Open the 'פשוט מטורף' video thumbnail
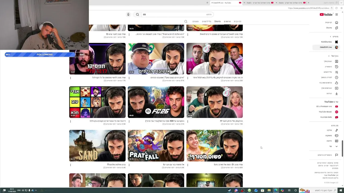This screenshot has width=344, height=193. click(x=214, y=146)
